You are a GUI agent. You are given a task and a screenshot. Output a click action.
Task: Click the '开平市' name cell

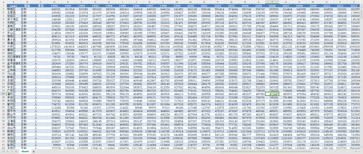[13, 118]
